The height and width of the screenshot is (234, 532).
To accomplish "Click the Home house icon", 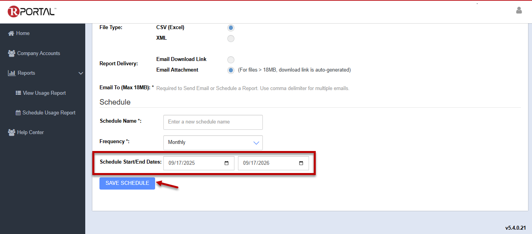I will tap(11, 33).
